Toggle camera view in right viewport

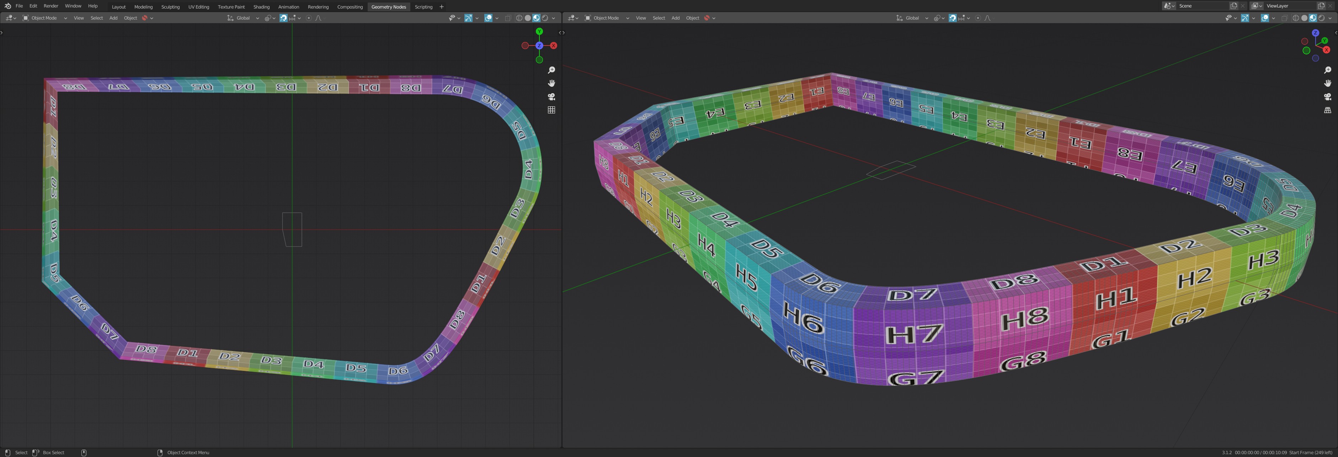click(x=1328, y=97)
